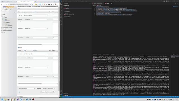This screenshot has height=101, width=179.
Task: Open the 'Go back to previous page' dropdown
Action: pyautogui.click(x=49, y=89)
